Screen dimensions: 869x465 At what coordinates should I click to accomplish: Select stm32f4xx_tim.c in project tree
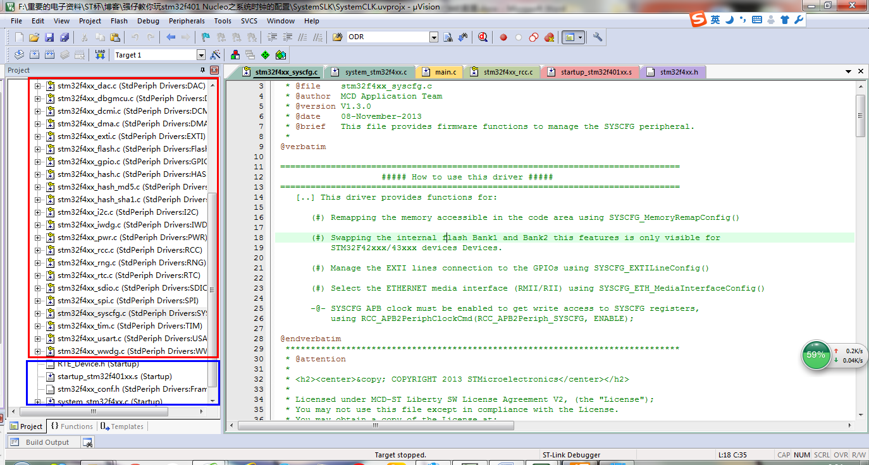[130, 326]
